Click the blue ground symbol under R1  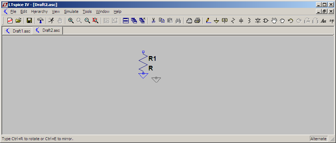coord(143,76)
